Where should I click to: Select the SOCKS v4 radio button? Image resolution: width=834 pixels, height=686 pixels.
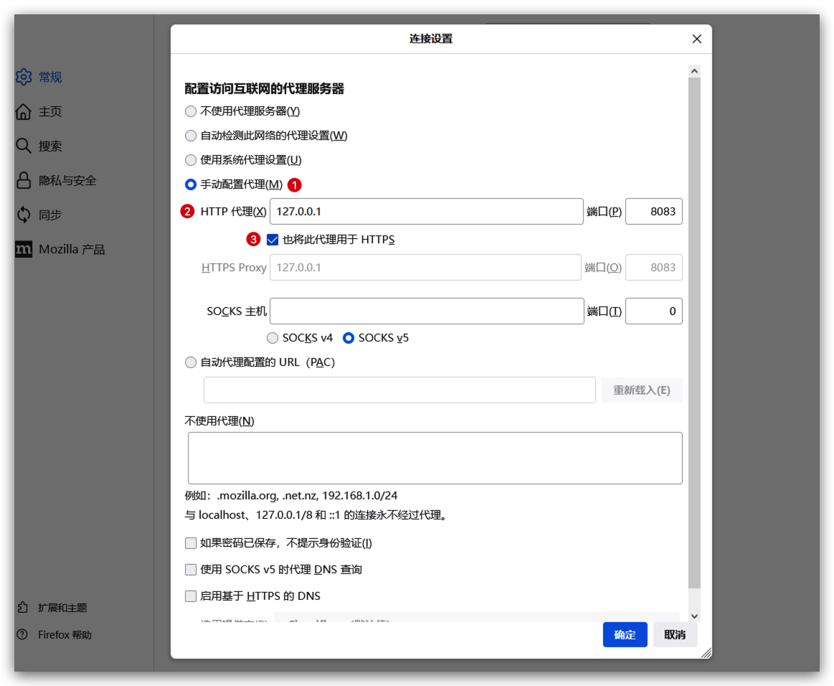(x=273, y=338)
